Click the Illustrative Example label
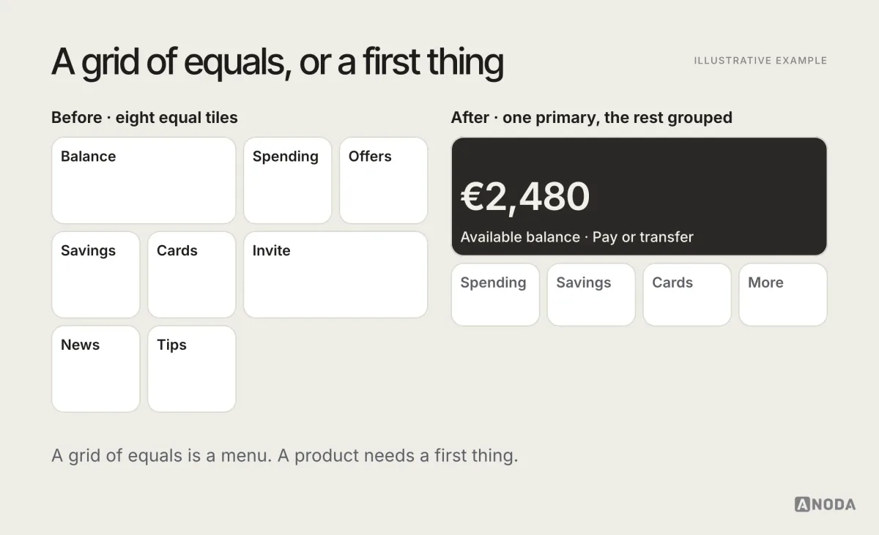The image size is (879, 535). click(x=760, y=61)
